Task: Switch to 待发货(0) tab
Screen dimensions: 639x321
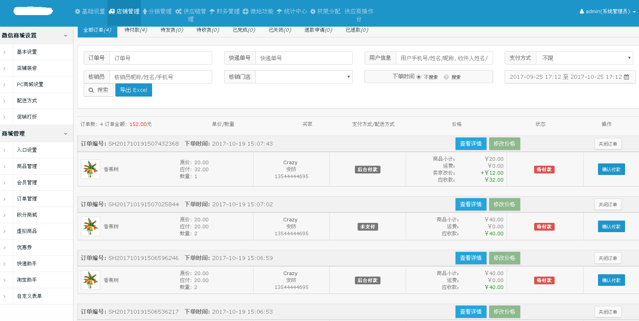Action: [x=172, y=30]
